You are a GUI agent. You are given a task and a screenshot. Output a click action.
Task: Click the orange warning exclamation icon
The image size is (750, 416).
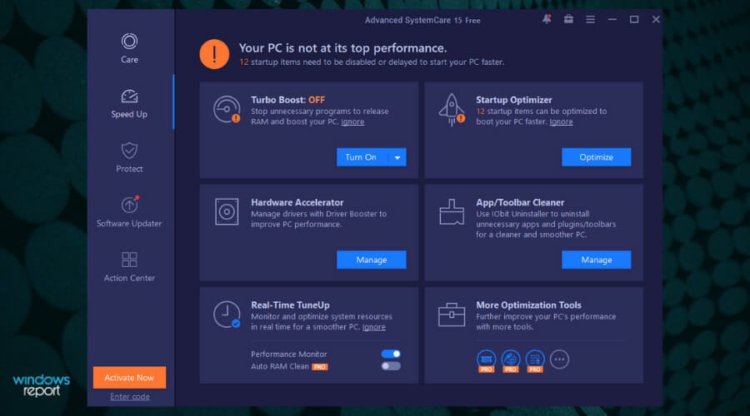click(x=214, y=54)
